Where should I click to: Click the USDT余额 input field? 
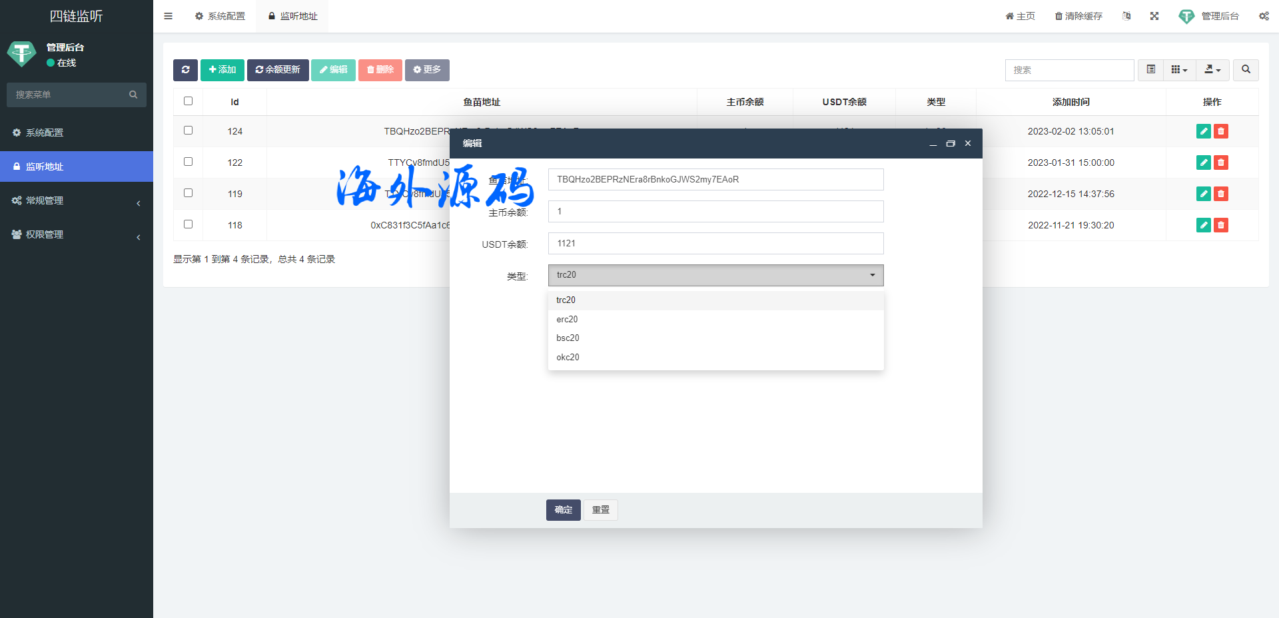tap(715, 244)
